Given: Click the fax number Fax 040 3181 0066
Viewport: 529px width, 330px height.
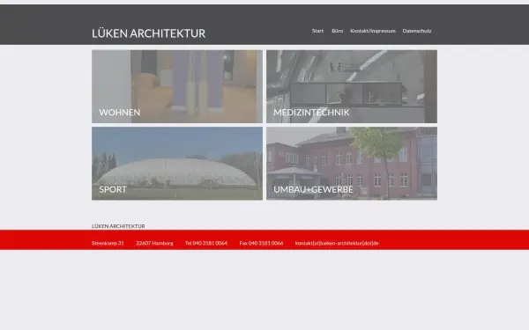Looking at the screenshot, I should [x=261, y=243].
